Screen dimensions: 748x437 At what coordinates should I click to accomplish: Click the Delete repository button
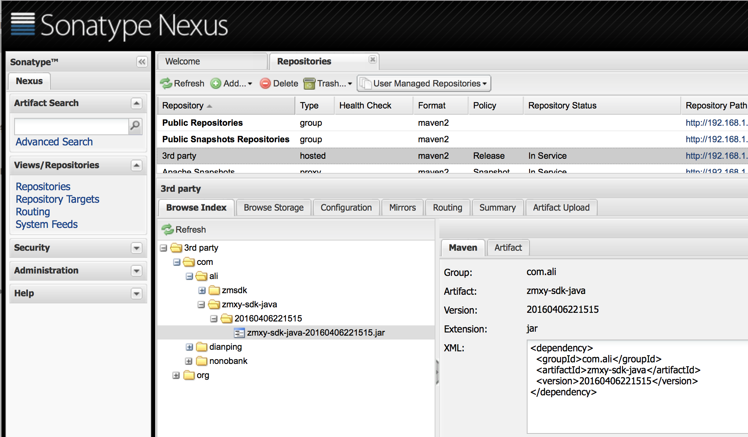click(279, 83)
